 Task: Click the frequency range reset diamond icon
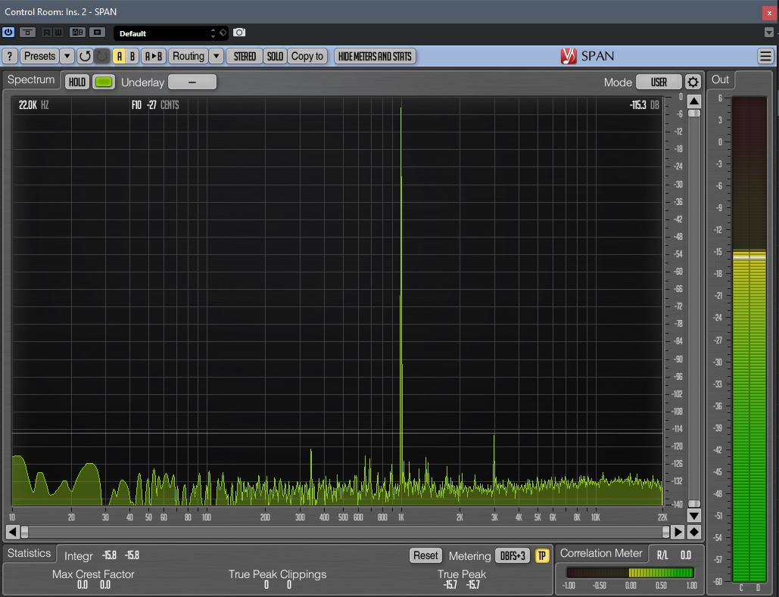[x=694, y=532]
